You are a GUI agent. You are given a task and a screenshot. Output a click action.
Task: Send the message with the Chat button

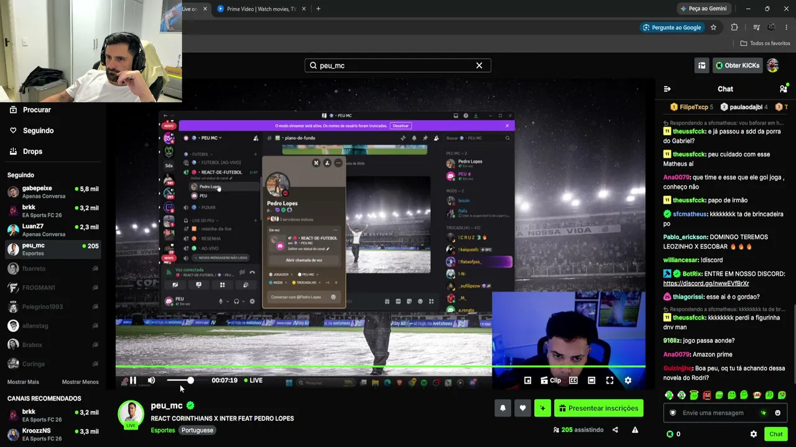tap(775, 434)
